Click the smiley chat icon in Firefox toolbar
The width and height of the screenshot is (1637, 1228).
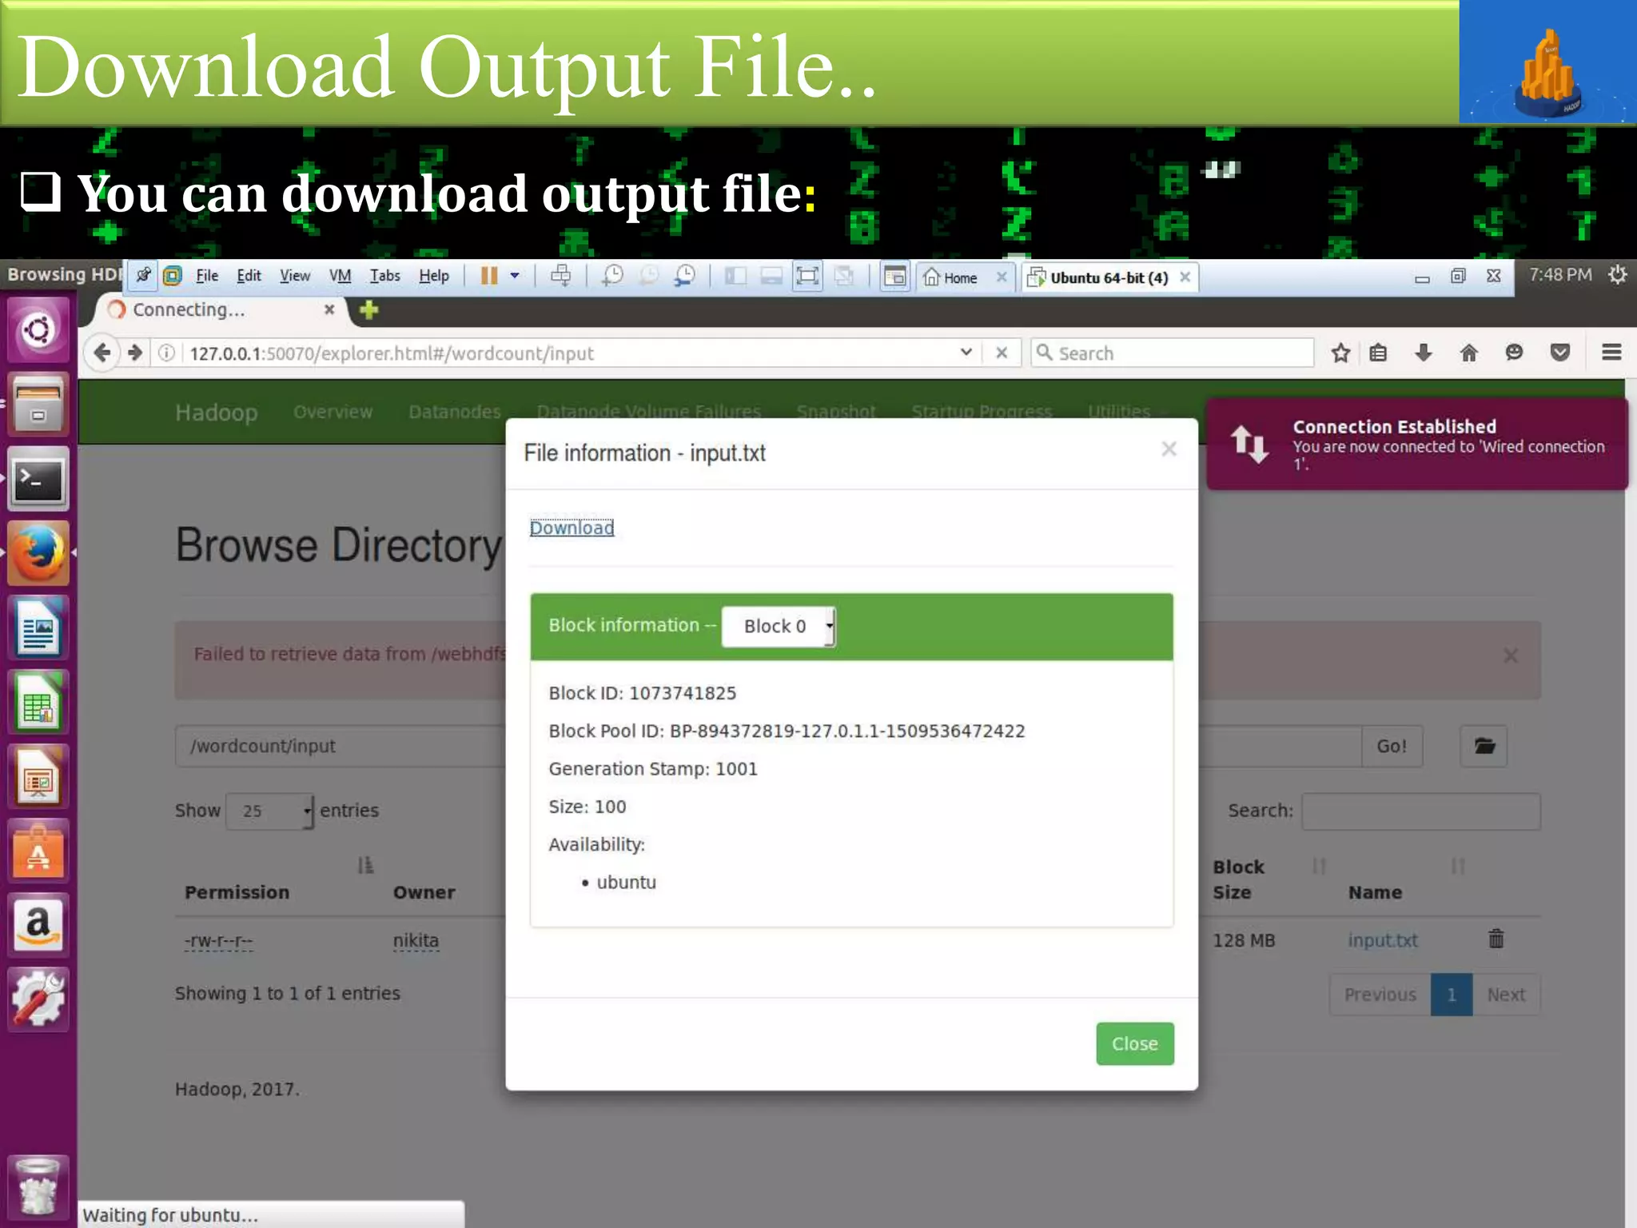click(1513, 353)
